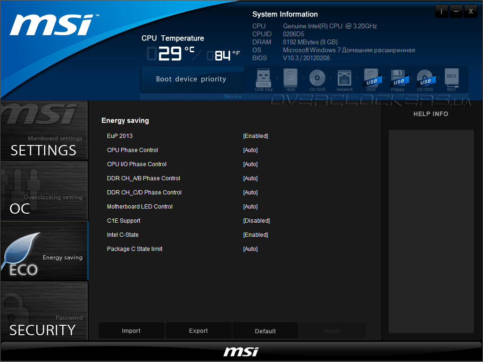Change DDR CH_C/D Phase Control value
This screenshot has width=483, height=362.
tap(250, 193)
